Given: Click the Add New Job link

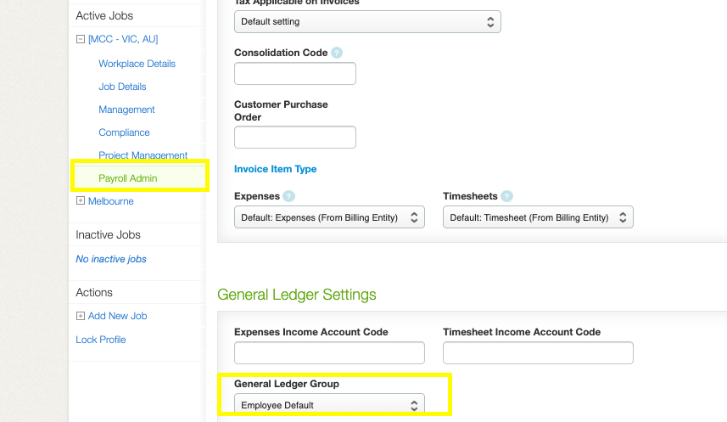Looking at the screenshot, I should [117, 316].
